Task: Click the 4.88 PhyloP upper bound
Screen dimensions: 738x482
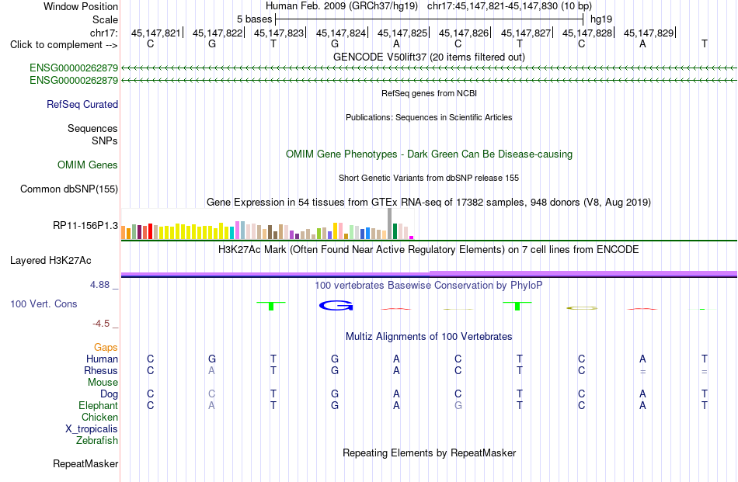Action: pos(99,285)
